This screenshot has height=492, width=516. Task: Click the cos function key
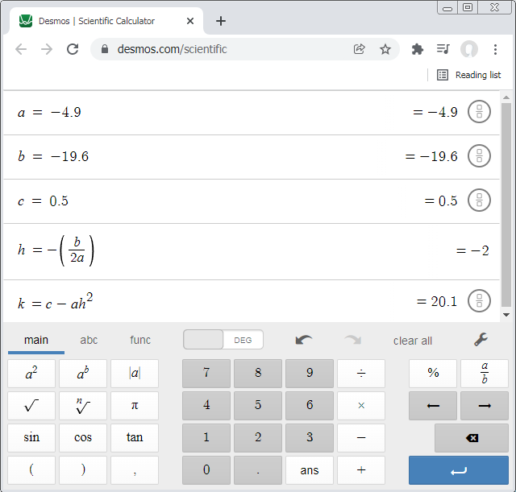pos(83,438)
